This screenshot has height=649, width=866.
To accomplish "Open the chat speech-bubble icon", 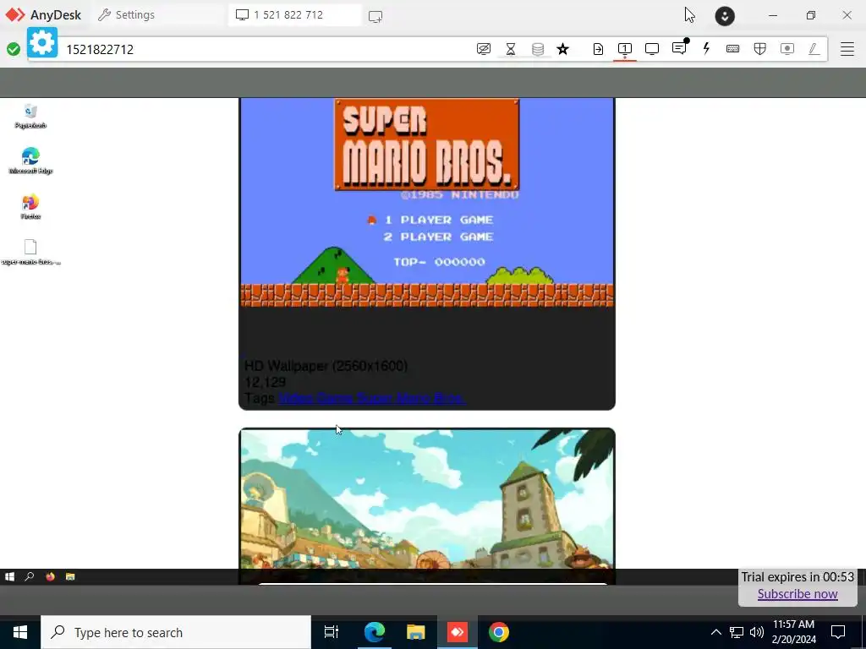I will point(679,48).
